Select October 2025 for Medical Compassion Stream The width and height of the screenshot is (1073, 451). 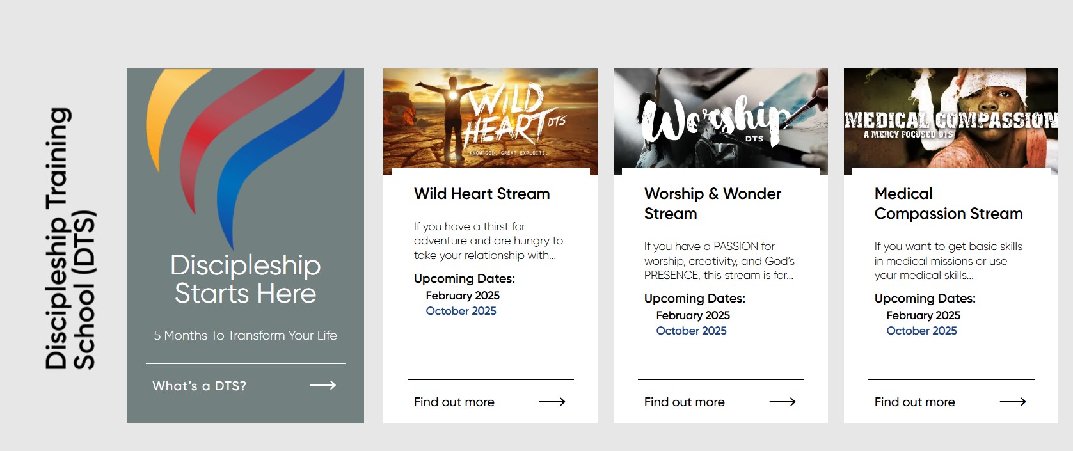921,331
